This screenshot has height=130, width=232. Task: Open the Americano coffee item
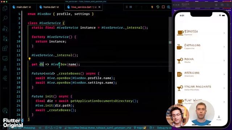tap(201, 74)
